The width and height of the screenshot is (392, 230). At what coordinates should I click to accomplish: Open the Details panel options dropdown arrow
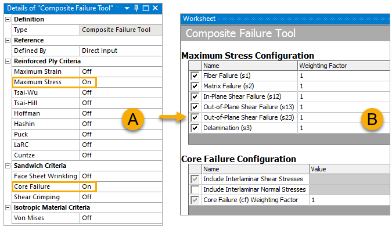coord(127,9)
